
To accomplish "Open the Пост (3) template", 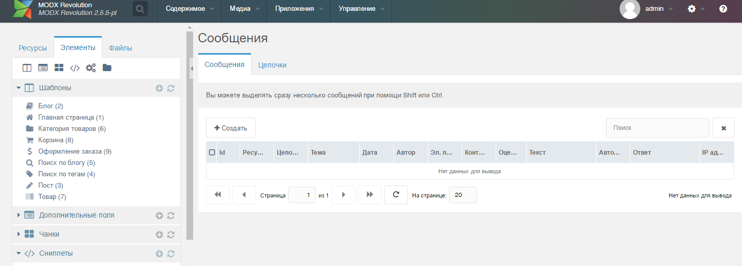I will [51, 186].
